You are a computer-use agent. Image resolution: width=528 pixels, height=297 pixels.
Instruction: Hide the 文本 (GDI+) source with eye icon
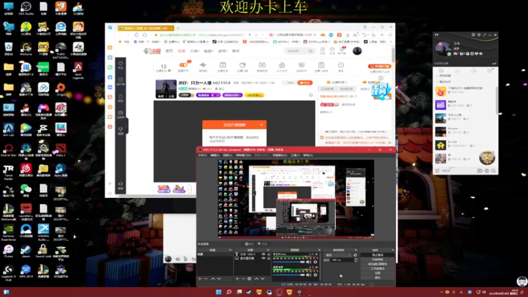click(263, 254)
